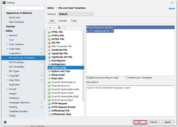Click the Editor breadcrumb

[x=51, y=8]
